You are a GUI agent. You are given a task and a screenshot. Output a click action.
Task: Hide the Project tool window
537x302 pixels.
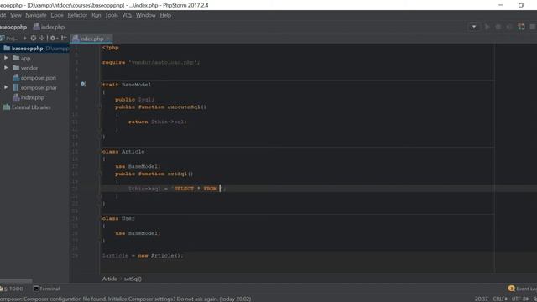64,39
